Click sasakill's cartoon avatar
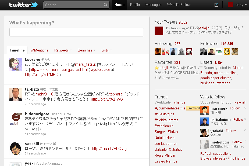 (16, 149)
